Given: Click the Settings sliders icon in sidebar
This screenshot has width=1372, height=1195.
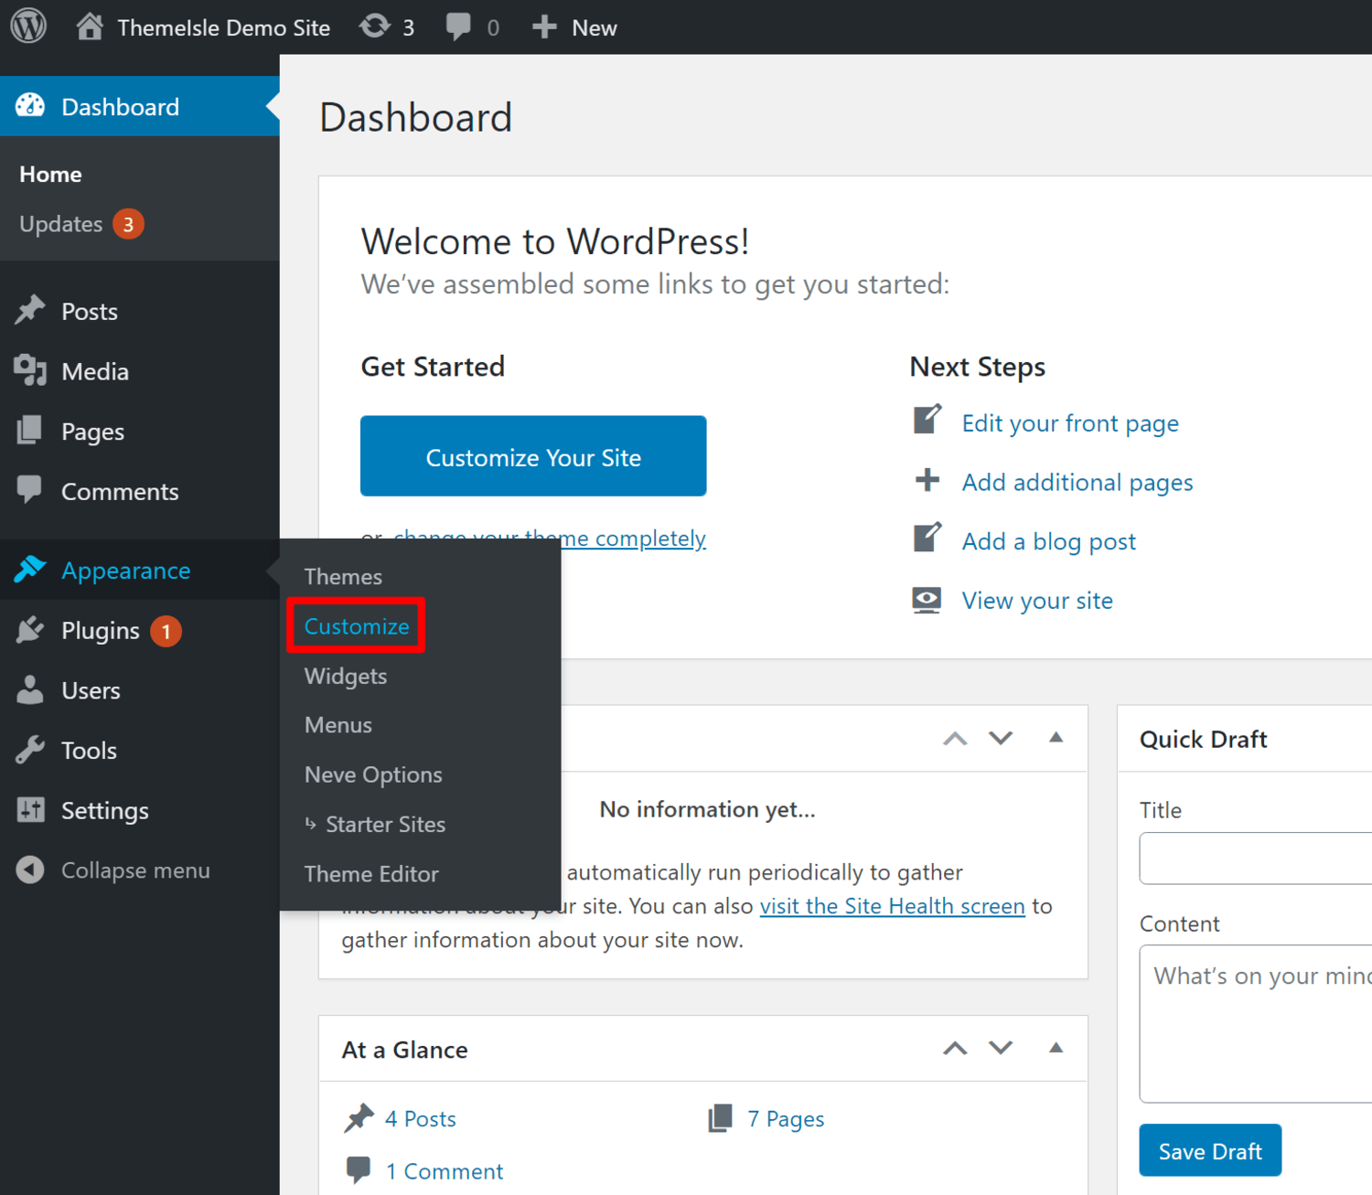Looking at the screenshot, I should (30, 810).
